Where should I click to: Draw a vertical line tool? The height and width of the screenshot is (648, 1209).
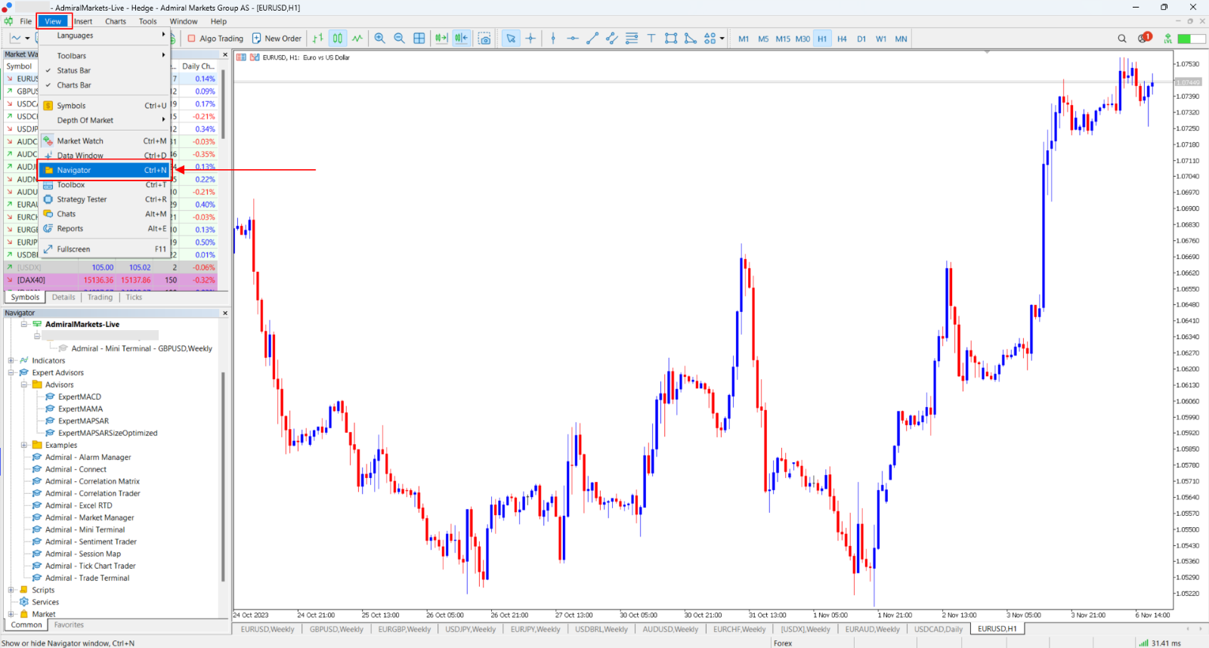553,39
